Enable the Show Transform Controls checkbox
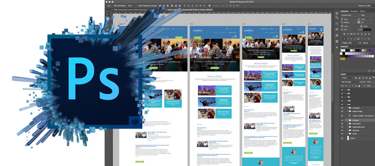Image resolution: width=375 pixels, height=166 pixels. click(x=137, y=6)
